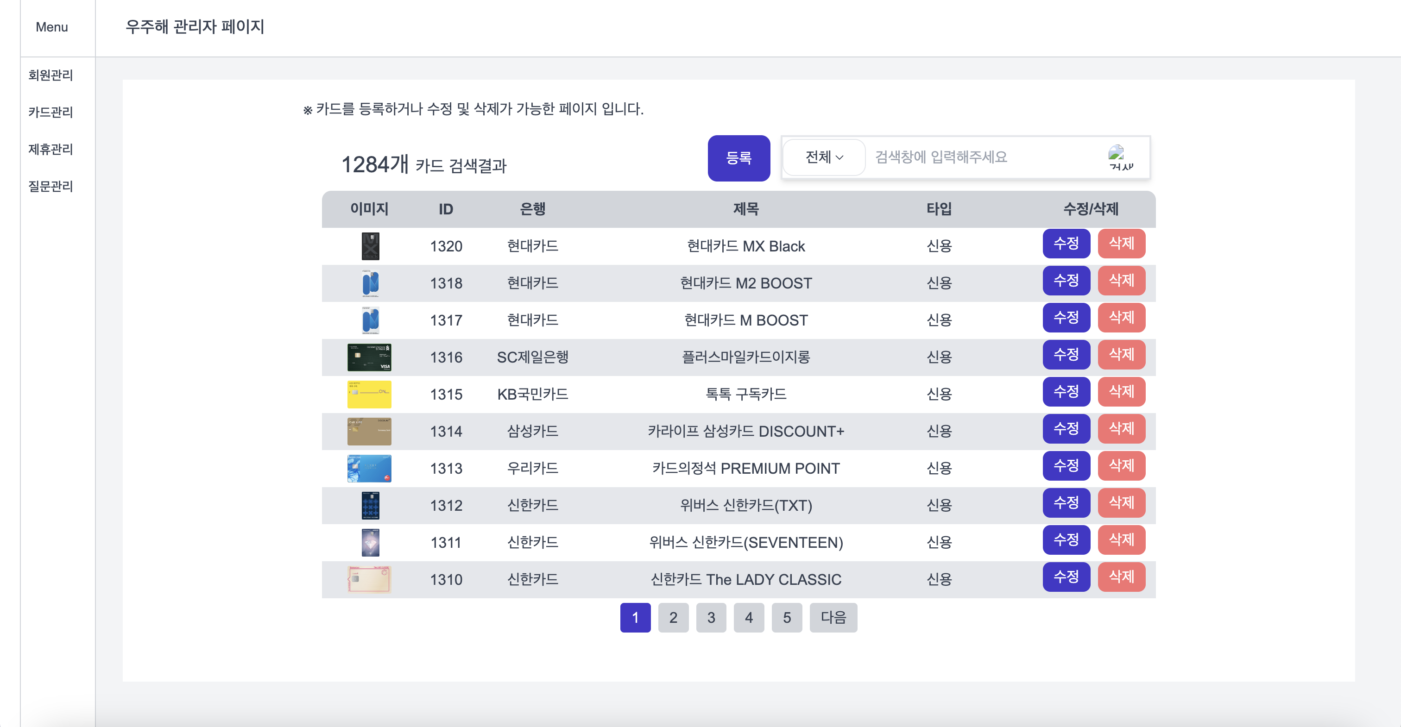Click the 삼성카드 bank cell
This screenshot has height=727, width=1401.
[x=532, y=431]
